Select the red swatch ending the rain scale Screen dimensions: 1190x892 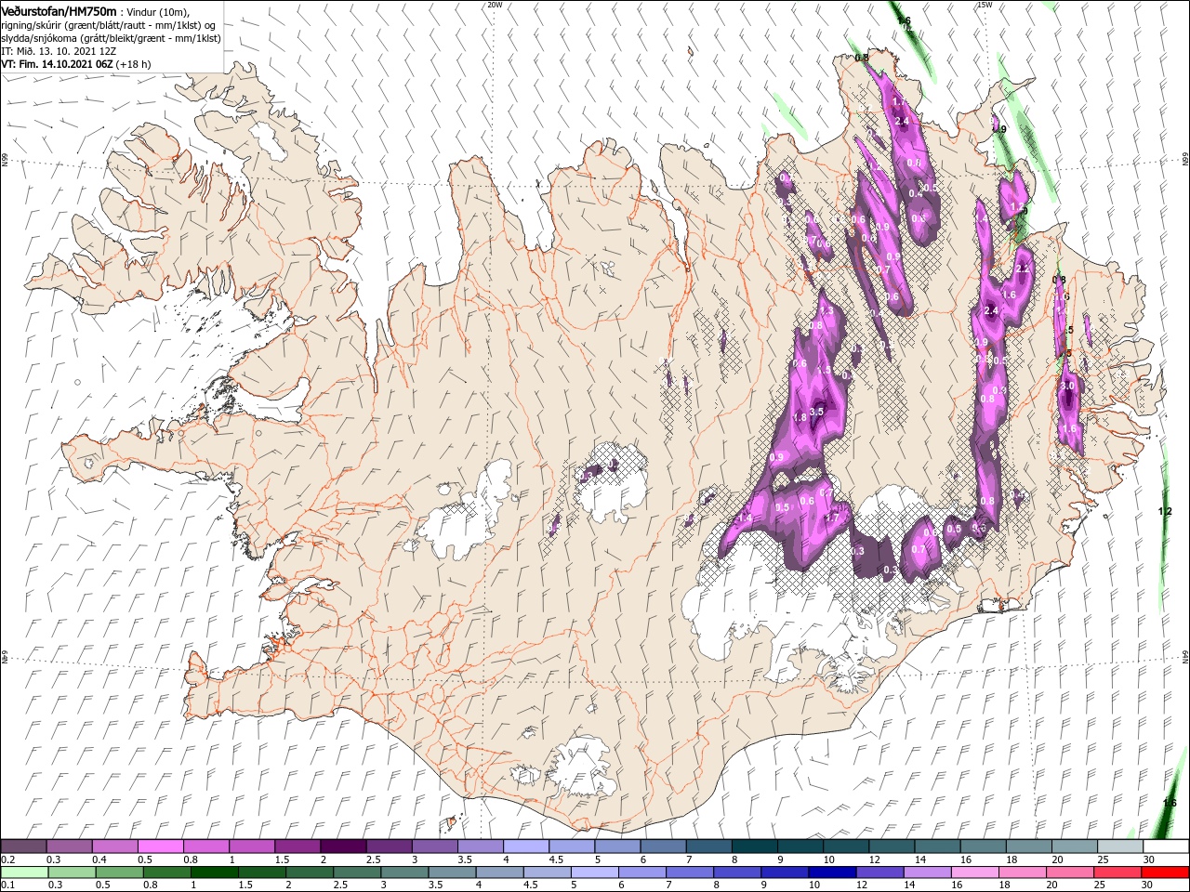[x=1166, y=872]
